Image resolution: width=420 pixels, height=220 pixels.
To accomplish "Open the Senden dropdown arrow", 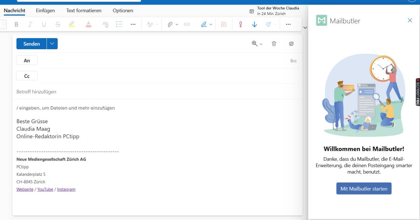I will pos(52,44).
